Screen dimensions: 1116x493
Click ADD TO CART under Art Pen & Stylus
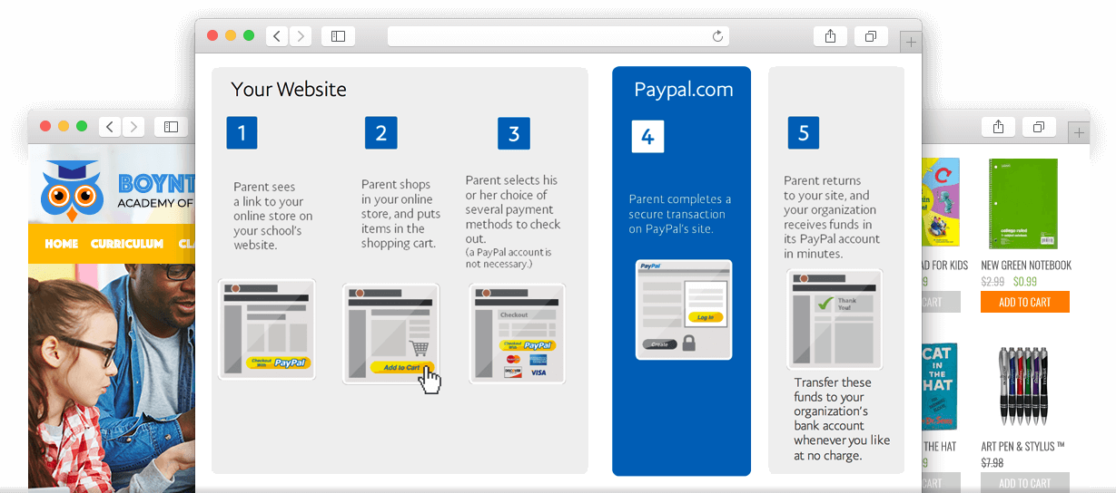click(x=1025, y=483)
